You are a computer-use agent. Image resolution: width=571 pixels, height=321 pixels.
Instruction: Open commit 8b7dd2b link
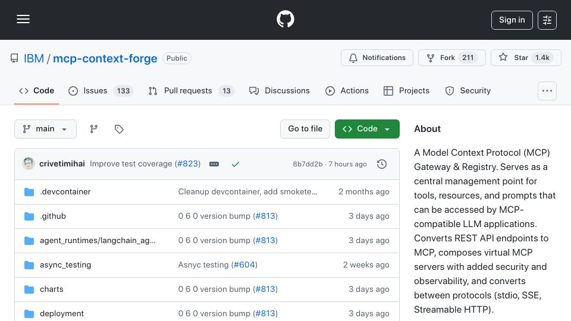pyautogui.click(x=308, y=164)
